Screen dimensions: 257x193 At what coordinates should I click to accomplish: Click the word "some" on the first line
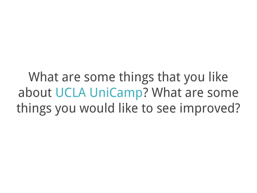100,77
